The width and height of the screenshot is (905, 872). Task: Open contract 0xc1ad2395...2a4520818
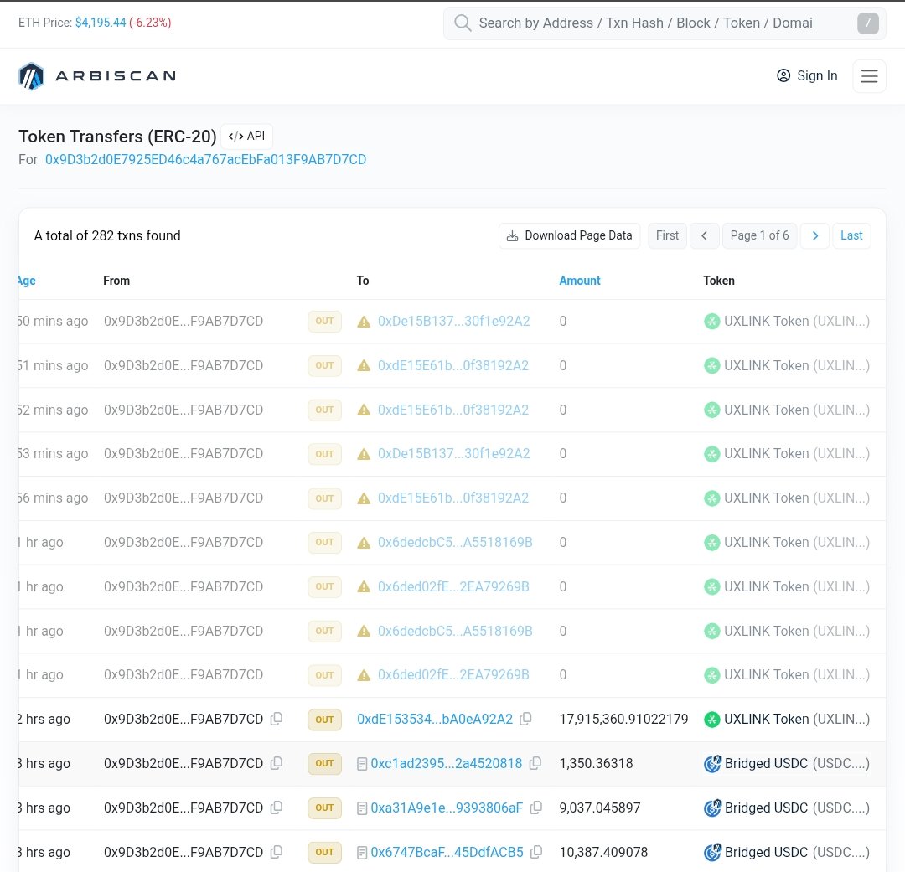pyautogui.click(x=446, y=763)
